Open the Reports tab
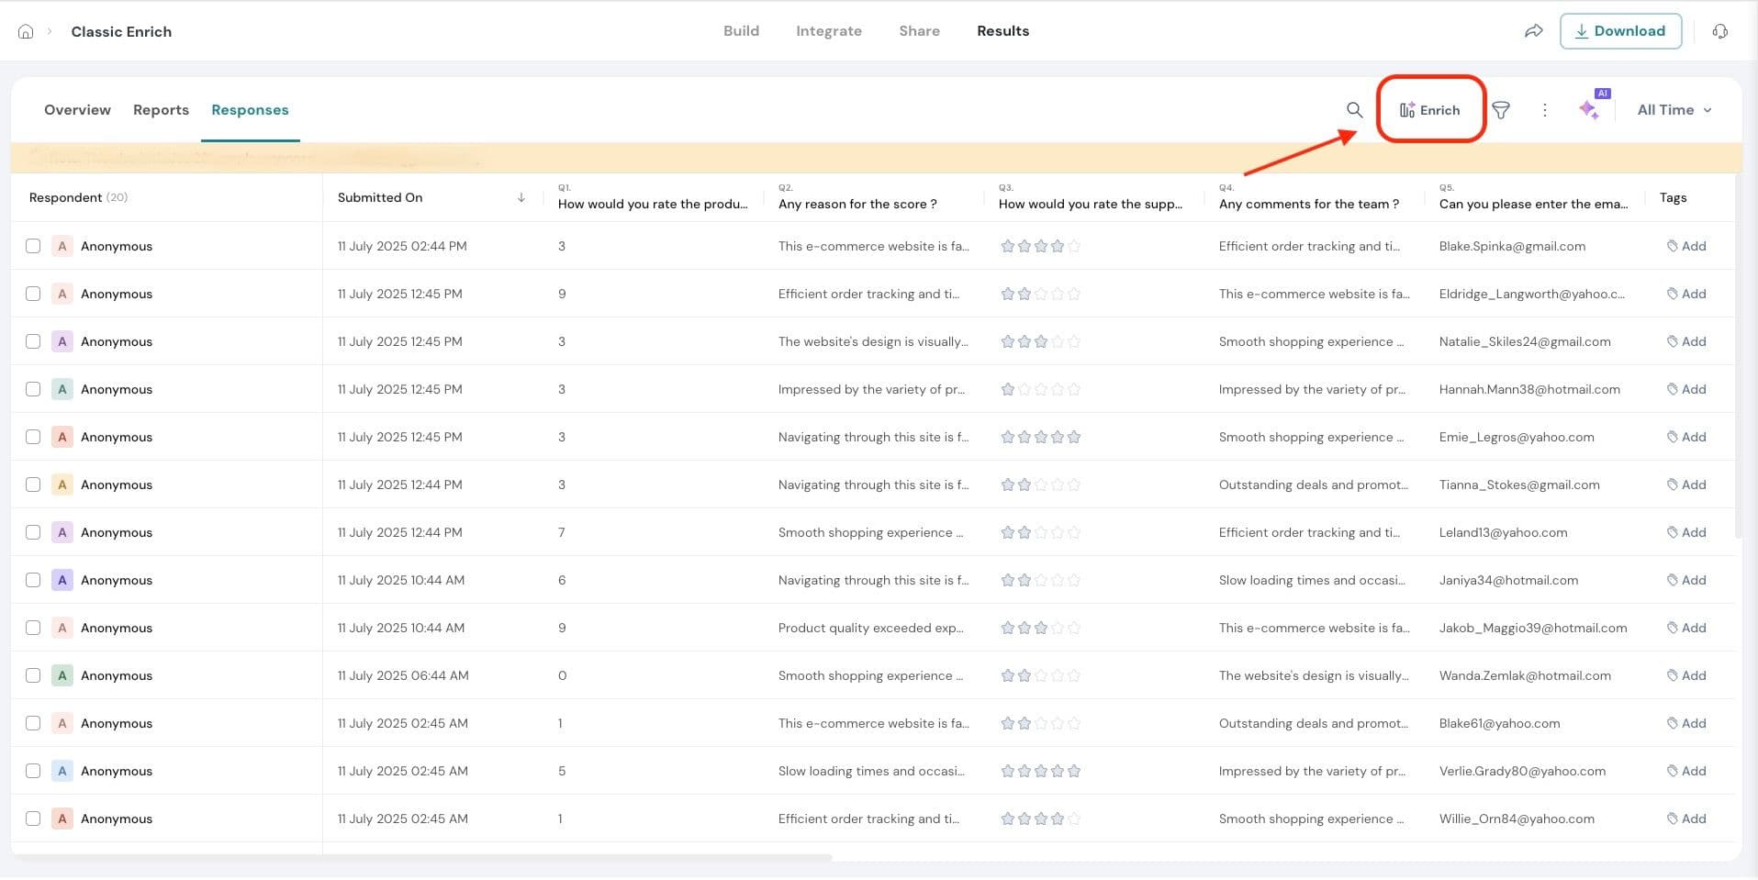This screenshot has height=880, width=1758. pyautogui.click(x=161, y=110)
